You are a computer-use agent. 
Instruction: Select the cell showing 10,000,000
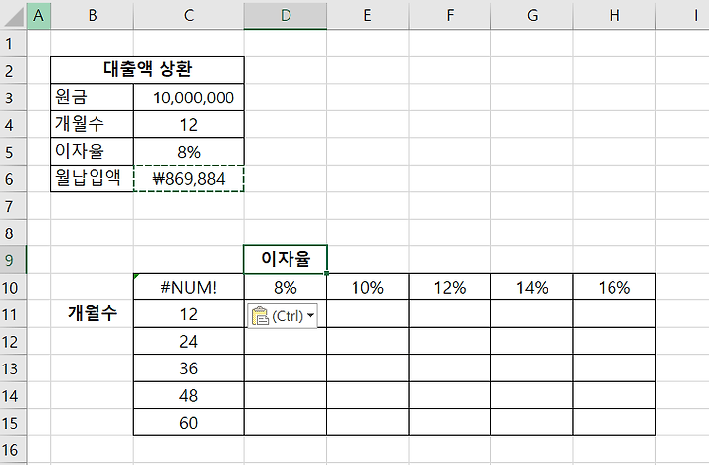click(x=188, y=98)
